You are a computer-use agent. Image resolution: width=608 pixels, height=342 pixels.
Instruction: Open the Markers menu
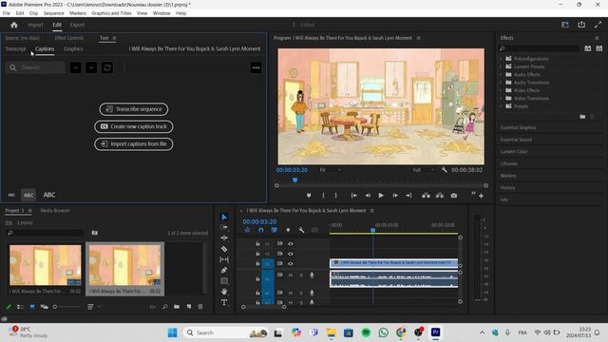pos(78,13)
